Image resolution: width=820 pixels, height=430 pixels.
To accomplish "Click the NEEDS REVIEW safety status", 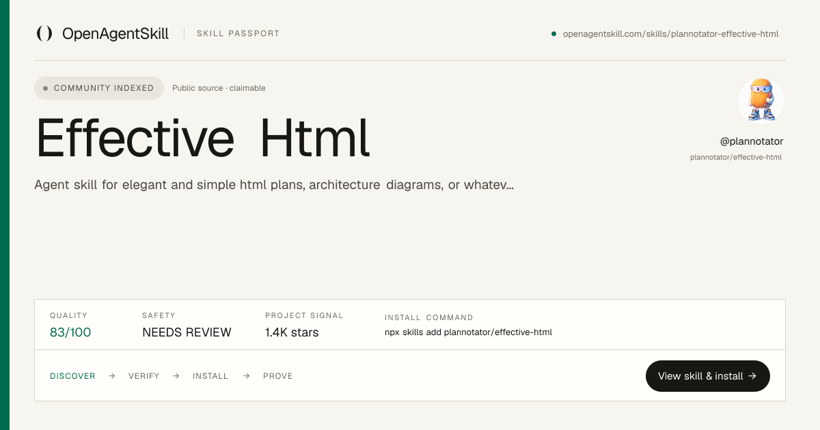I will (x=187, y=332).
